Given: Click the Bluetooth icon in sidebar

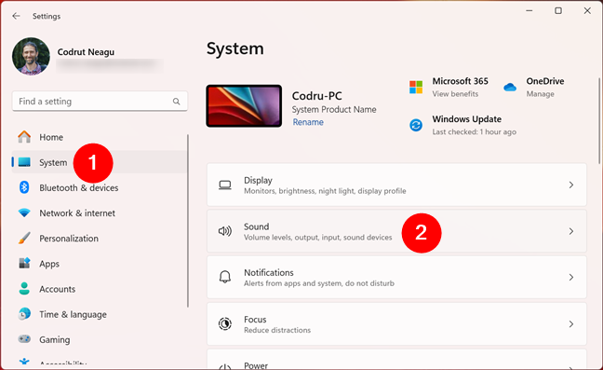Looking at the screenshot, I should pyautogui.click(x=24, y=187).
